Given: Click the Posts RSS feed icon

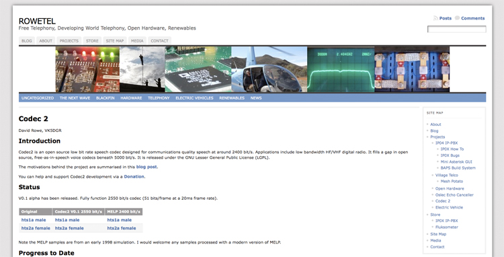Looking at the screenshot, I should [435, 18].
